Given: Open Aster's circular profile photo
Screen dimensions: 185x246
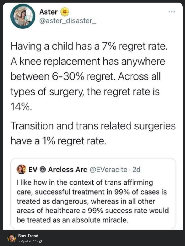Looking at the screenshot, I should click(23, 16).
